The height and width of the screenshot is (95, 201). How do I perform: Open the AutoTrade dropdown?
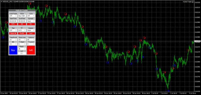[x=13, y=16]
